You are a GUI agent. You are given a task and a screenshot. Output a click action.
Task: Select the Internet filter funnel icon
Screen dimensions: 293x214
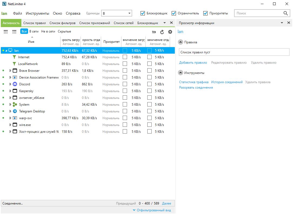click(15, 57)
